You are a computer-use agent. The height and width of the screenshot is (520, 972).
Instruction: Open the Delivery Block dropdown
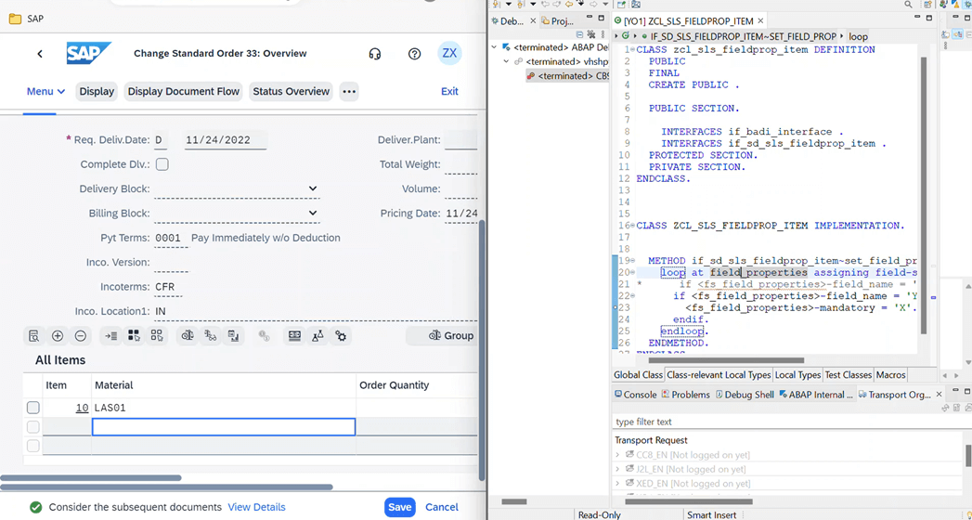312,188
